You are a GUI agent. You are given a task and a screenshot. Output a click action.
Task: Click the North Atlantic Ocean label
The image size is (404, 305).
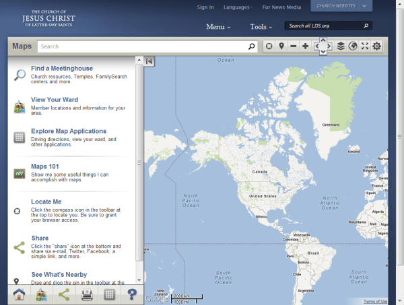pos(330,203)
